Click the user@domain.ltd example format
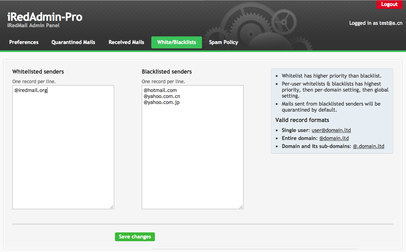Screen dimensions: 406x252 pyautogui.click(x=331, y=130)
